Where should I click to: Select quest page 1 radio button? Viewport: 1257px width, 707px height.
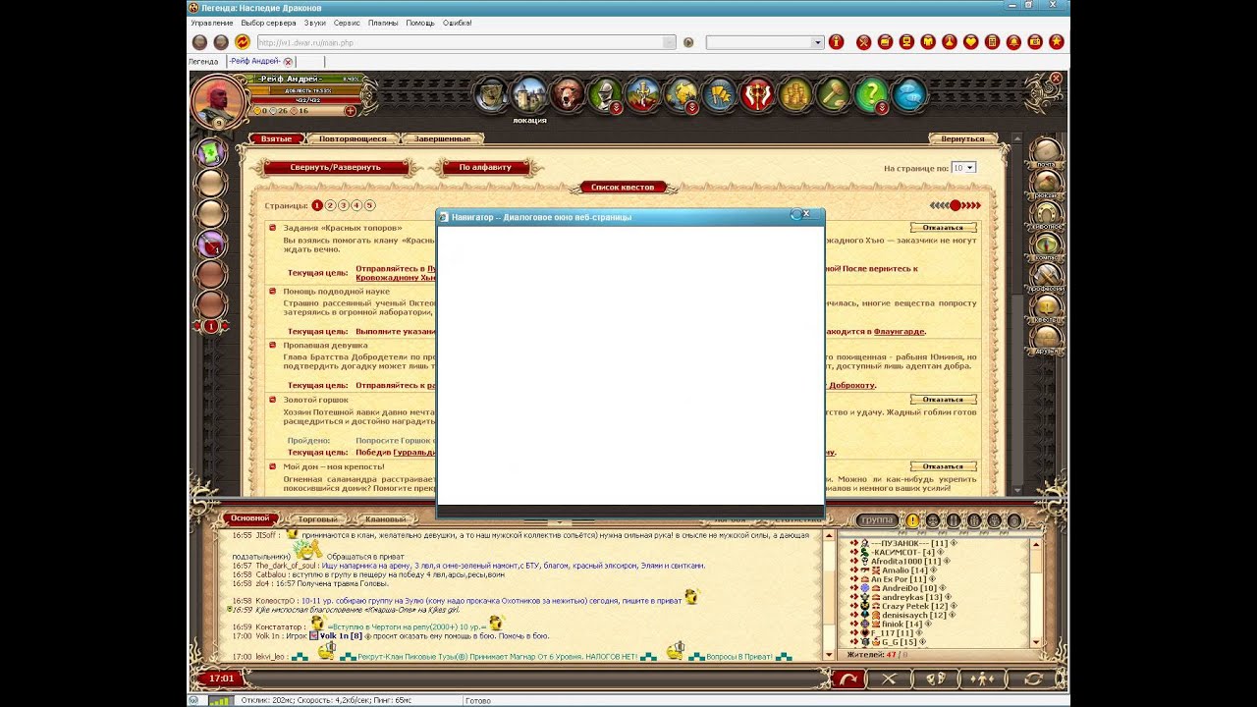317,205
